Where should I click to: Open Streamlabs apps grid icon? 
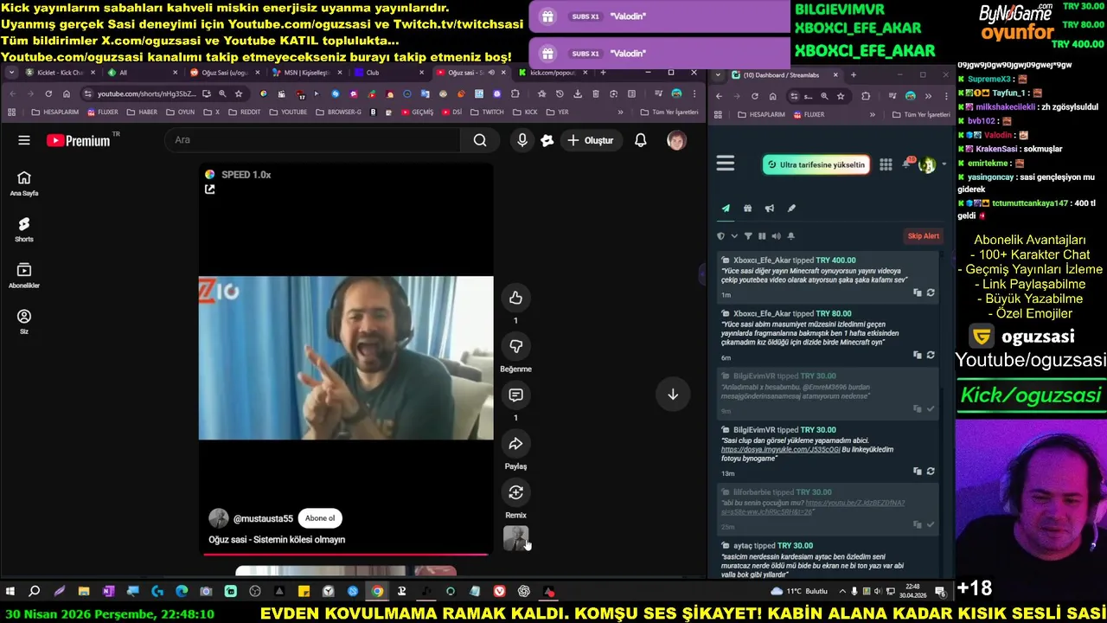click(886, 164)
